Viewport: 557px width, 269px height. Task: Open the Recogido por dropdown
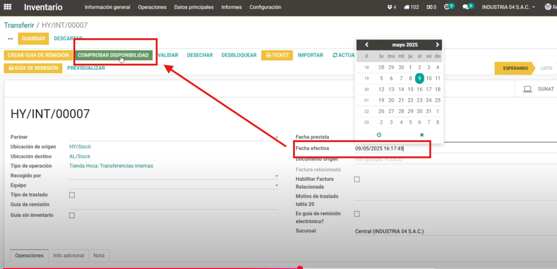276,176
